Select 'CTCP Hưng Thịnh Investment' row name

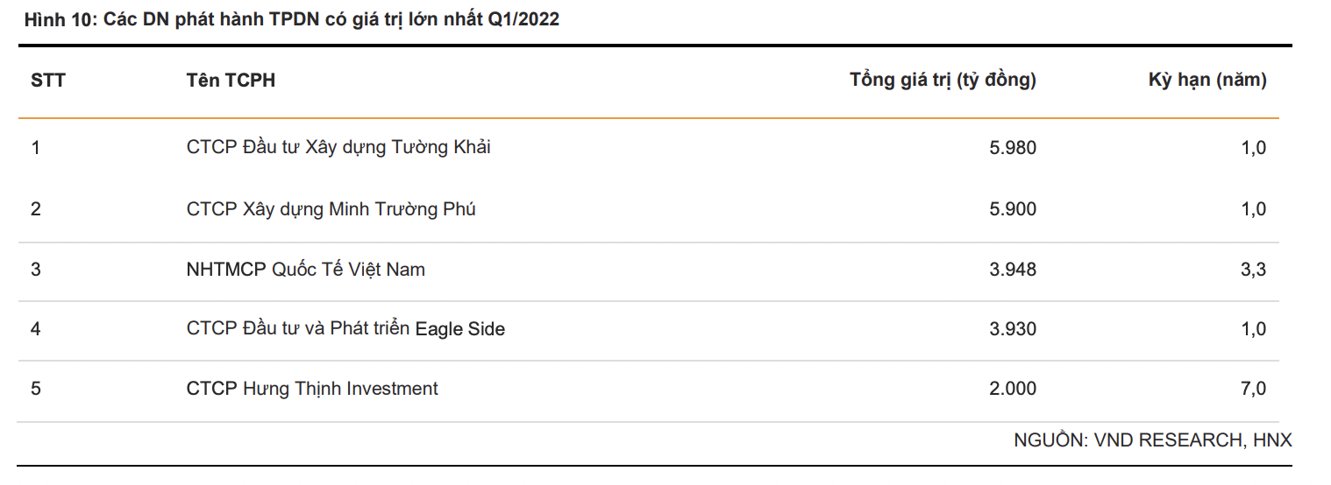coord(312,389)
